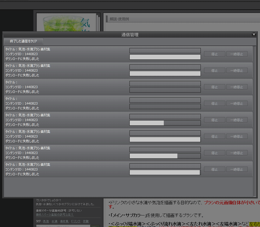Click the two-thirds filled progress bar in the seventh row
The image size is (260, 227).
(x=165, y=156)
